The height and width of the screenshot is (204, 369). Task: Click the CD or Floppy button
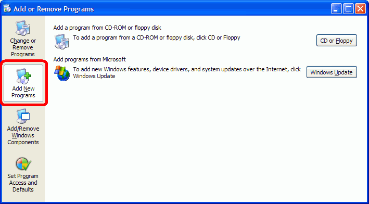pos(337,41)
